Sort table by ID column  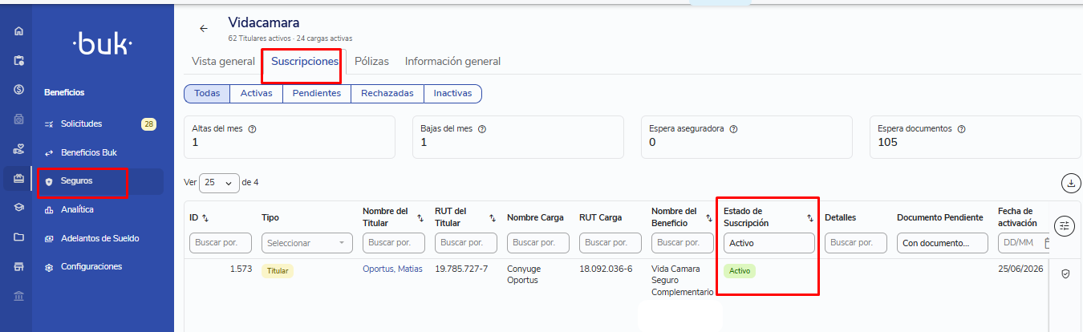tap(205, 217)
